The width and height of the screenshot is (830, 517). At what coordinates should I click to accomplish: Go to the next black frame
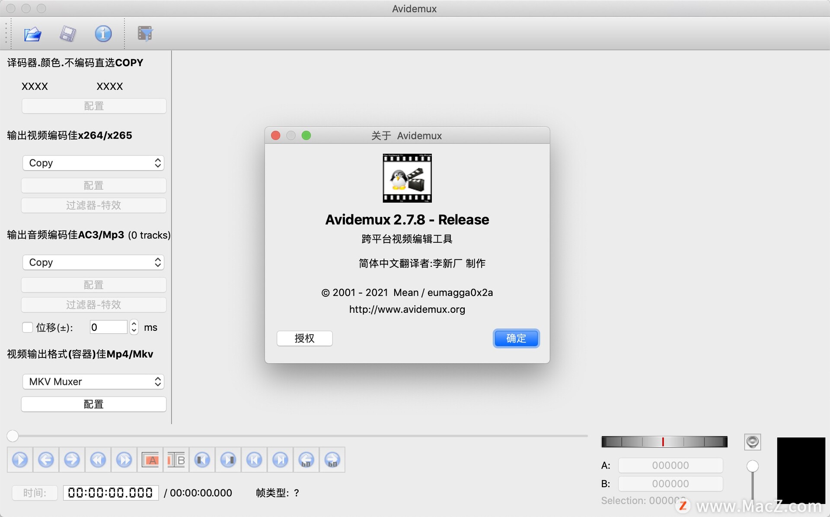tap(228, 460)
